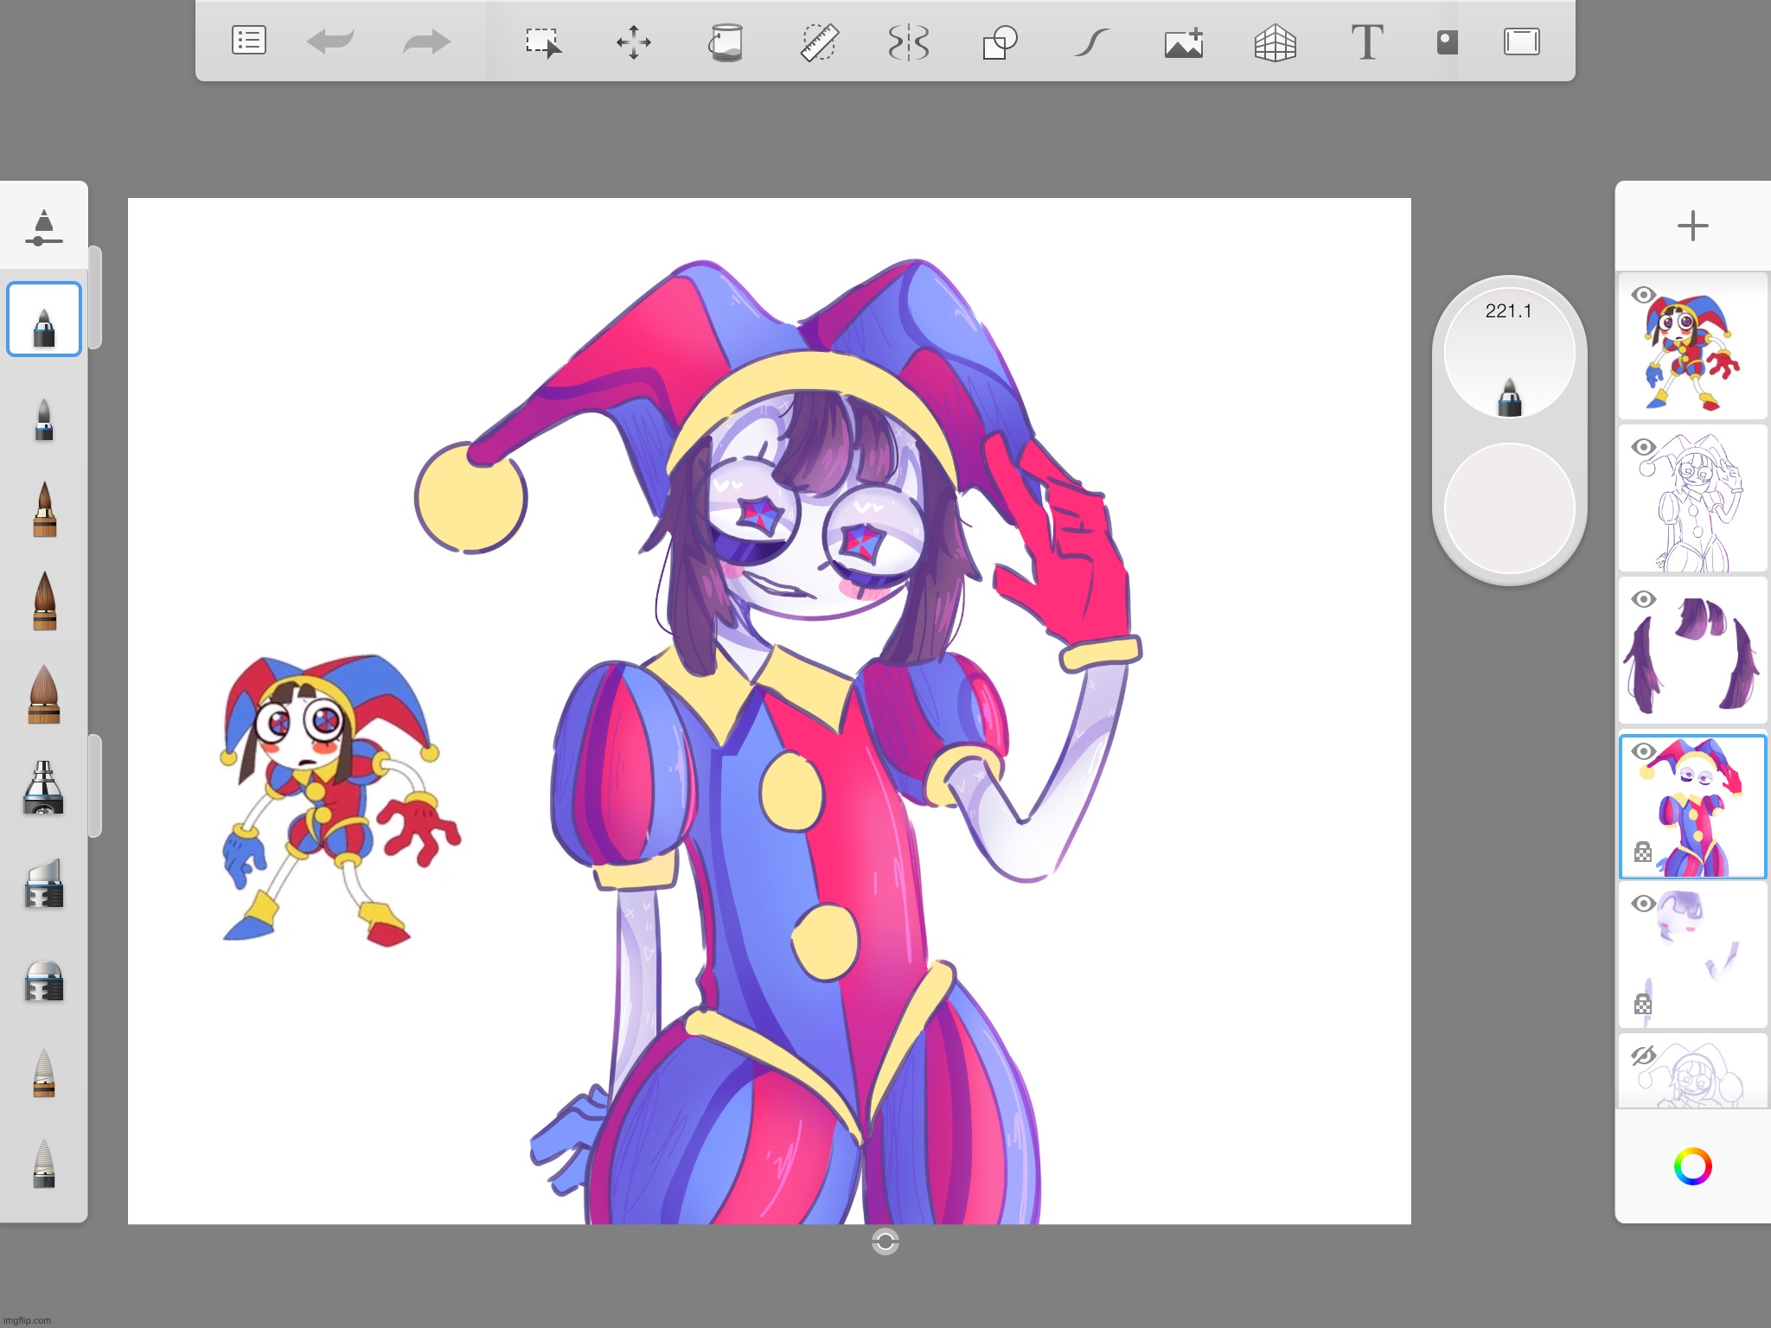Screen dimensions: 1771x1328
Task: Choose the thin round paintbrush
Action: 44,509
